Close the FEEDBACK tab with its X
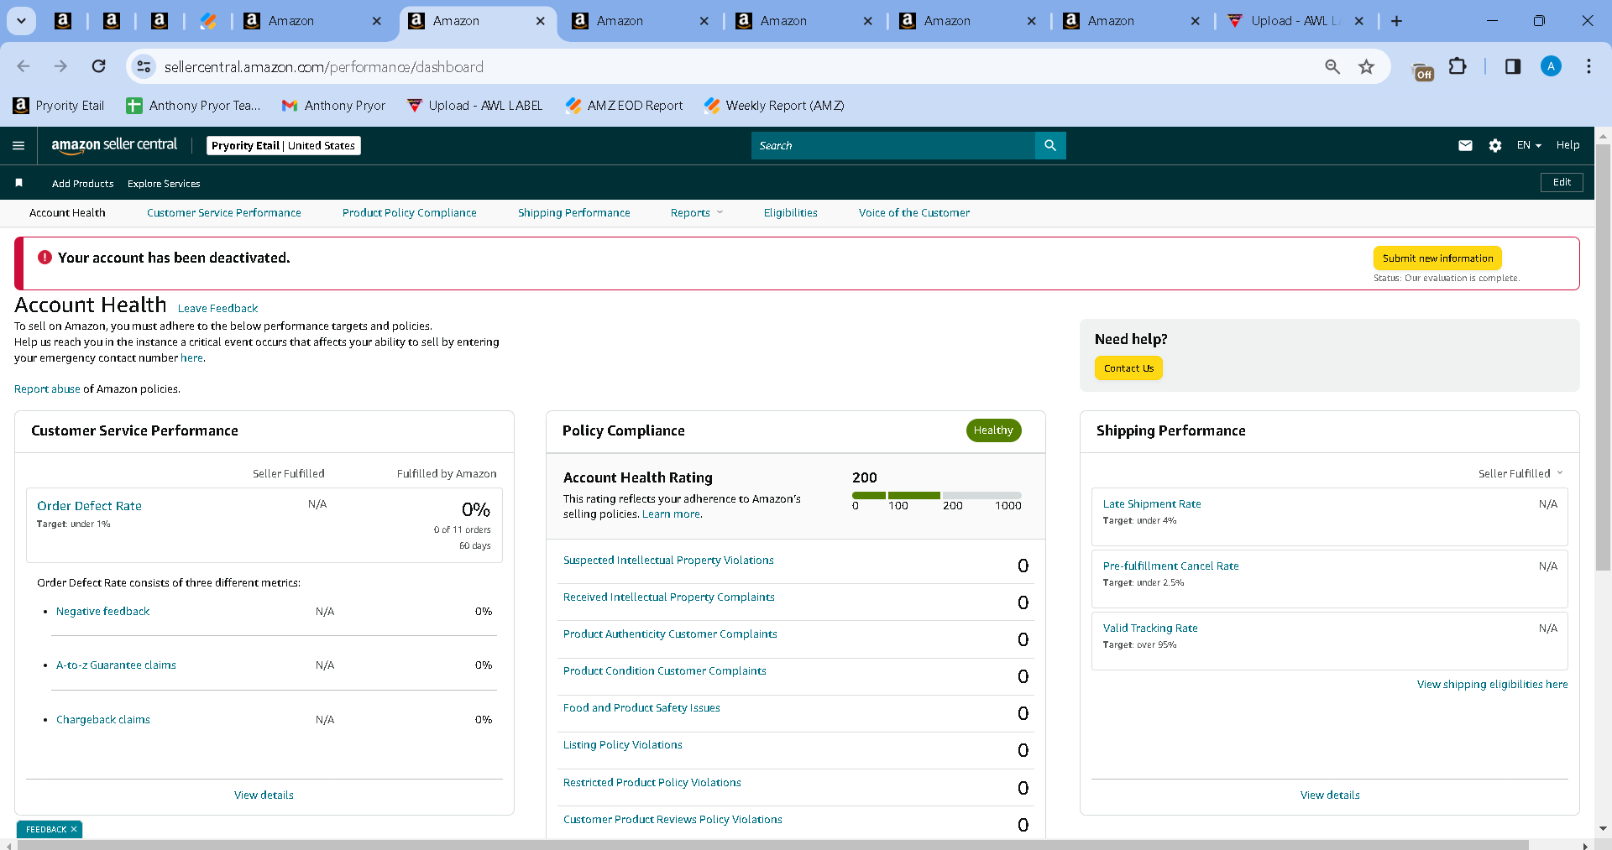This screenshot has width=1612, height=850. [74, 829]
